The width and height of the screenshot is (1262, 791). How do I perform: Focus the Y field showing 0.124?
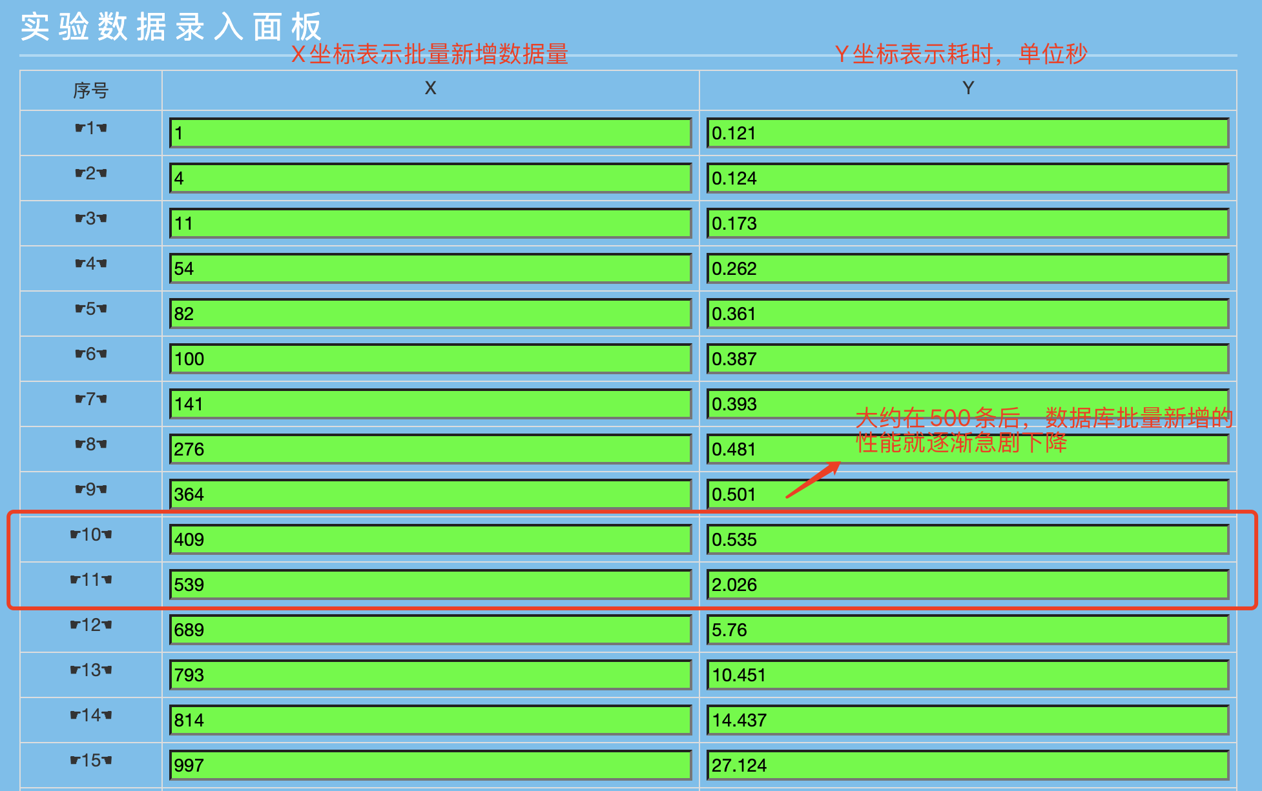[x=967, y=178]
